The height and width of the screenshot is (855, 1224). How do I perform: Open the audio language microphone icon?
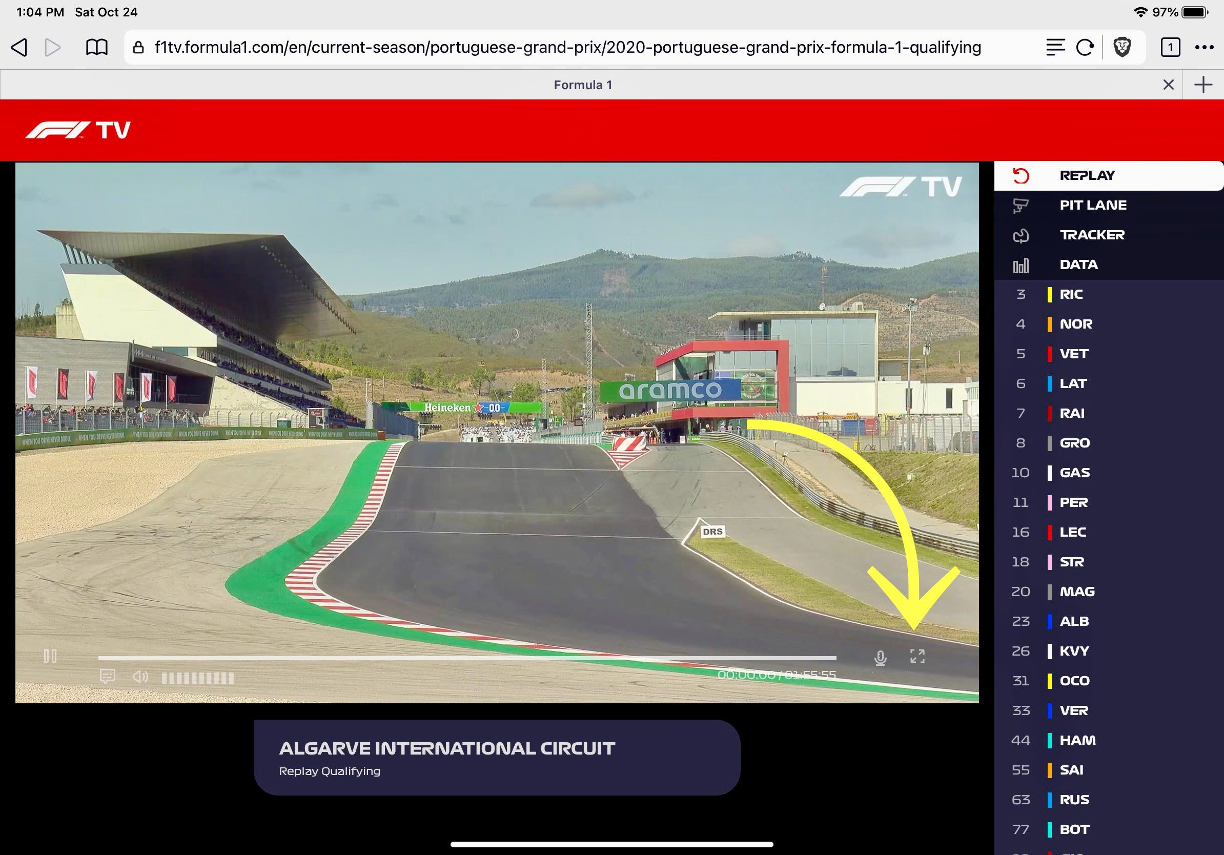pos(881,658)
